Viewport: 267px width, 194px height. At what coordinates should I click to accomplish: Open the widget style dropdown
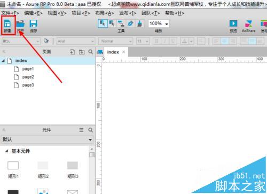click(21, 41)
